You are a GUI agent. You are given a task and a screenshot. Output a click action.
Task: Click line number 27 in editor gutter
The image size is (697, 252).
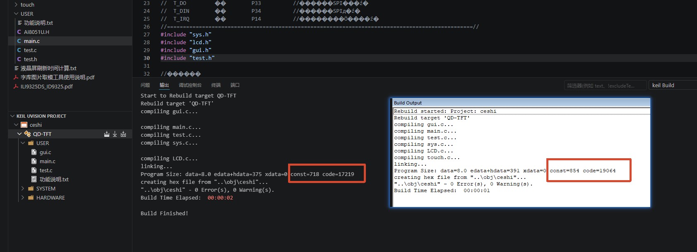(x=147, y=34)
